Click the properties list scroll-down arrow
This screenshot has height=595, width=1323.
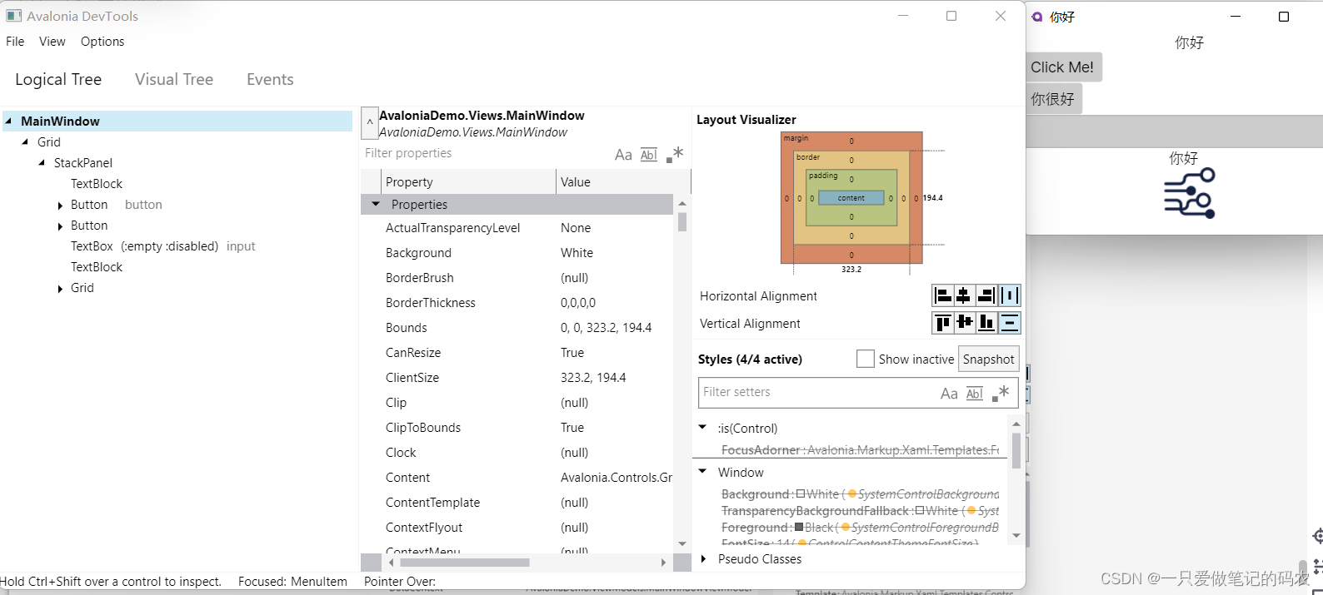tap(682, 543)
